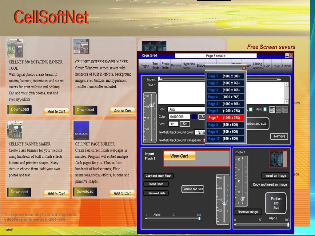Click the Font field showing Arial

point(186,109)
